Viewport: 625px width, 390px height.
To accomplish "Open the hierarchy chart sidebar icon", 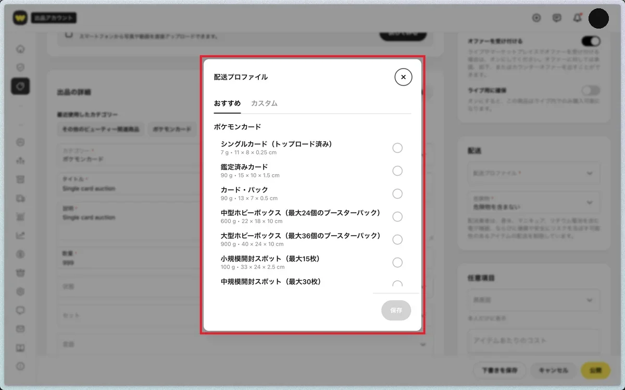I will [x=20, y=161].
